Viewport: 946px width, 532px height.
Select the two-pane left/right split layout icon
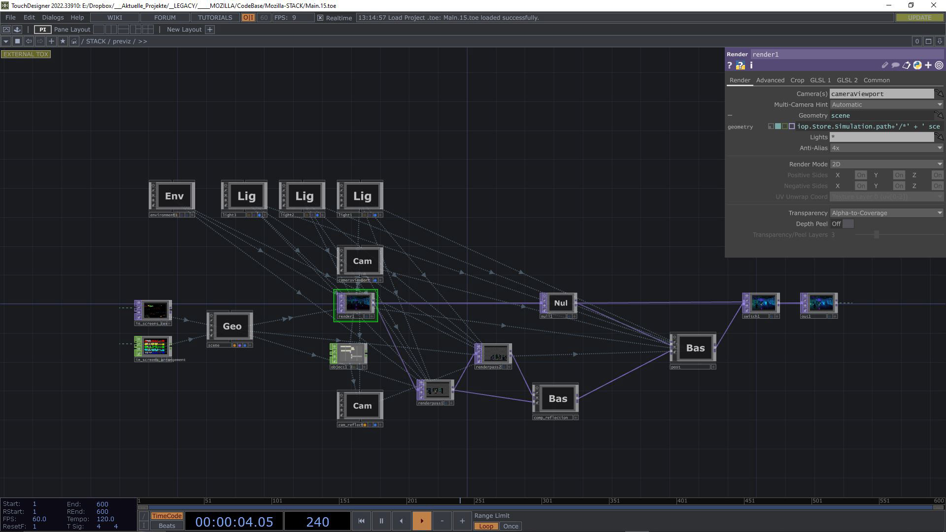(111, 30)
